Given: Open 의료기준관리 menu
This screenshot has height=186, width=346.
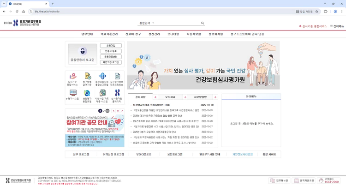Looking at the screenshot, I should point(109,34).
